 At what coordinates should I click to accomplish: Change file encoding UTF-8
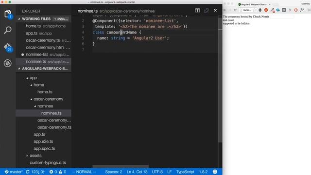(157, 172)
